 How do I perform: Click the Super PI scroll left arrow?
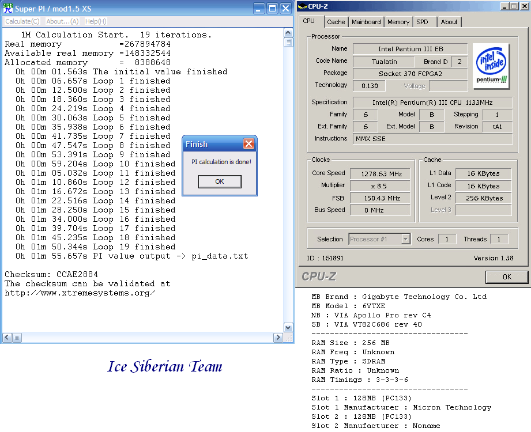7,338
